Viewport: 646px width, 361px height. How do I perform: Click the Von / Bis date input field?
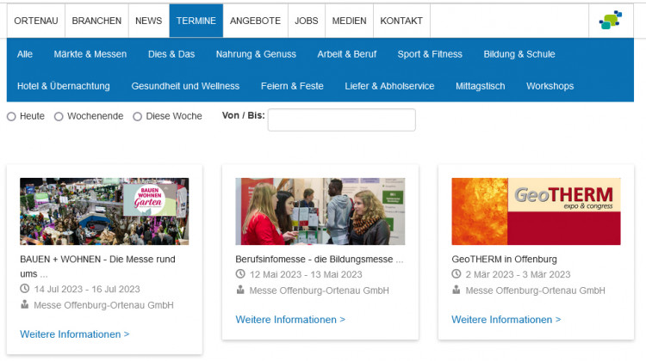(341, 120)
